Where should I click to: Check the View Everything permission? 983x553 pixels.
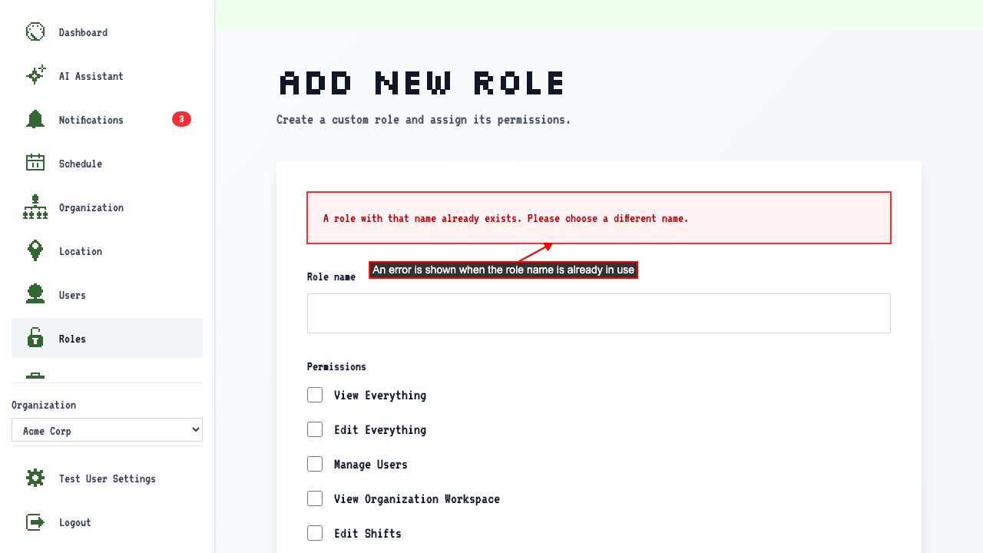[x=315, y=395]
